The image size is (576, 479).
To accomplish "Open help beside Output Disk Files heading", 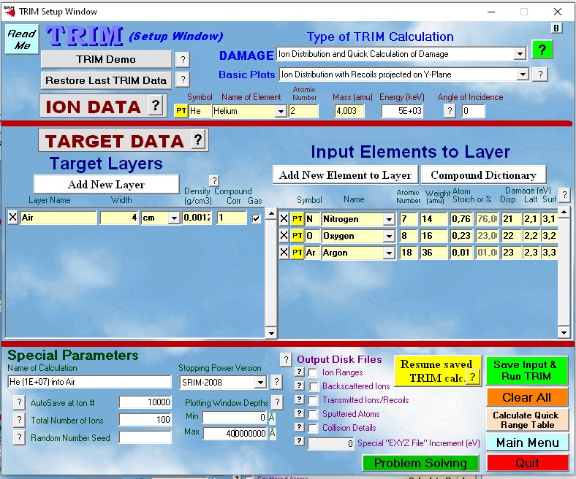I will pyautogui.click(x=286, y=360).
